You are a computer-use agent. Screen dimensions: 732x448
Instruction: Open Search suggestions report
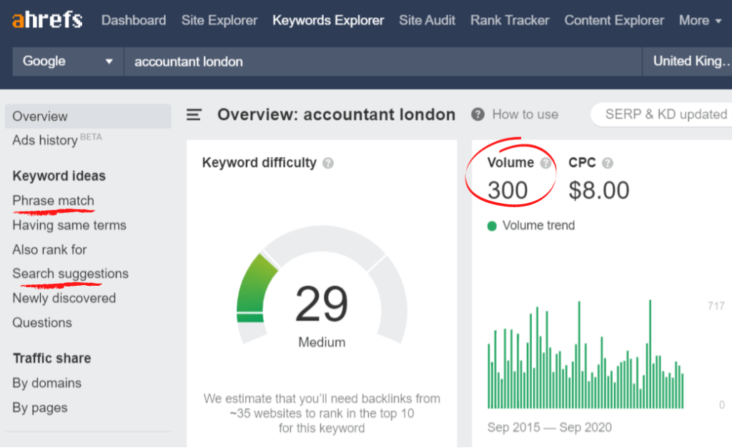[70, 274]
